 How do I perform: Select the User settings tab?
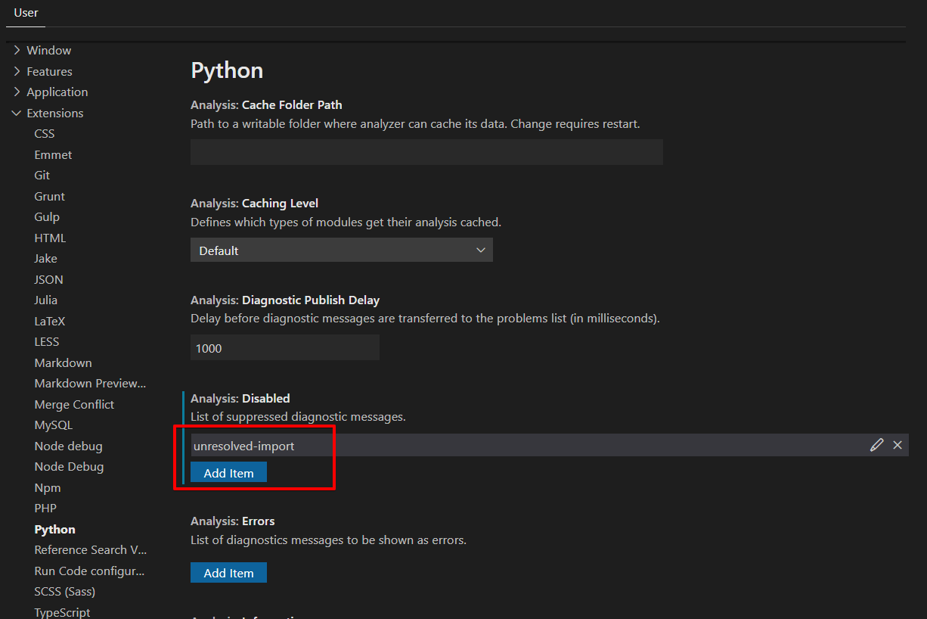tap(26, 13)
